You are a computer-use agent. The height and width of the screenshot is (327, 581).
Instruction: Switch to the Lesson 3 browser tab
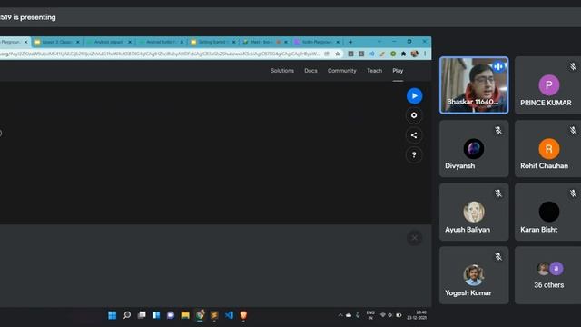coord(56,42)
